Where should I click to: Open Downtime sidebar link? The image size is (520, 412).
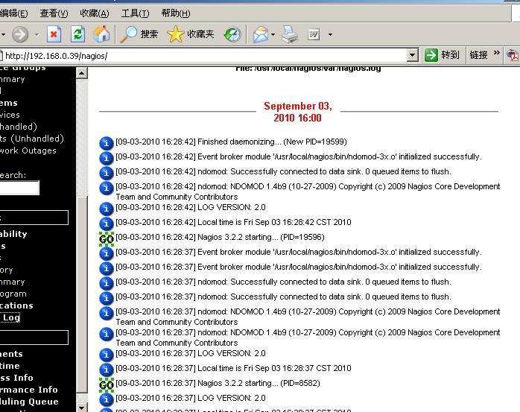(x=10, y=366)
